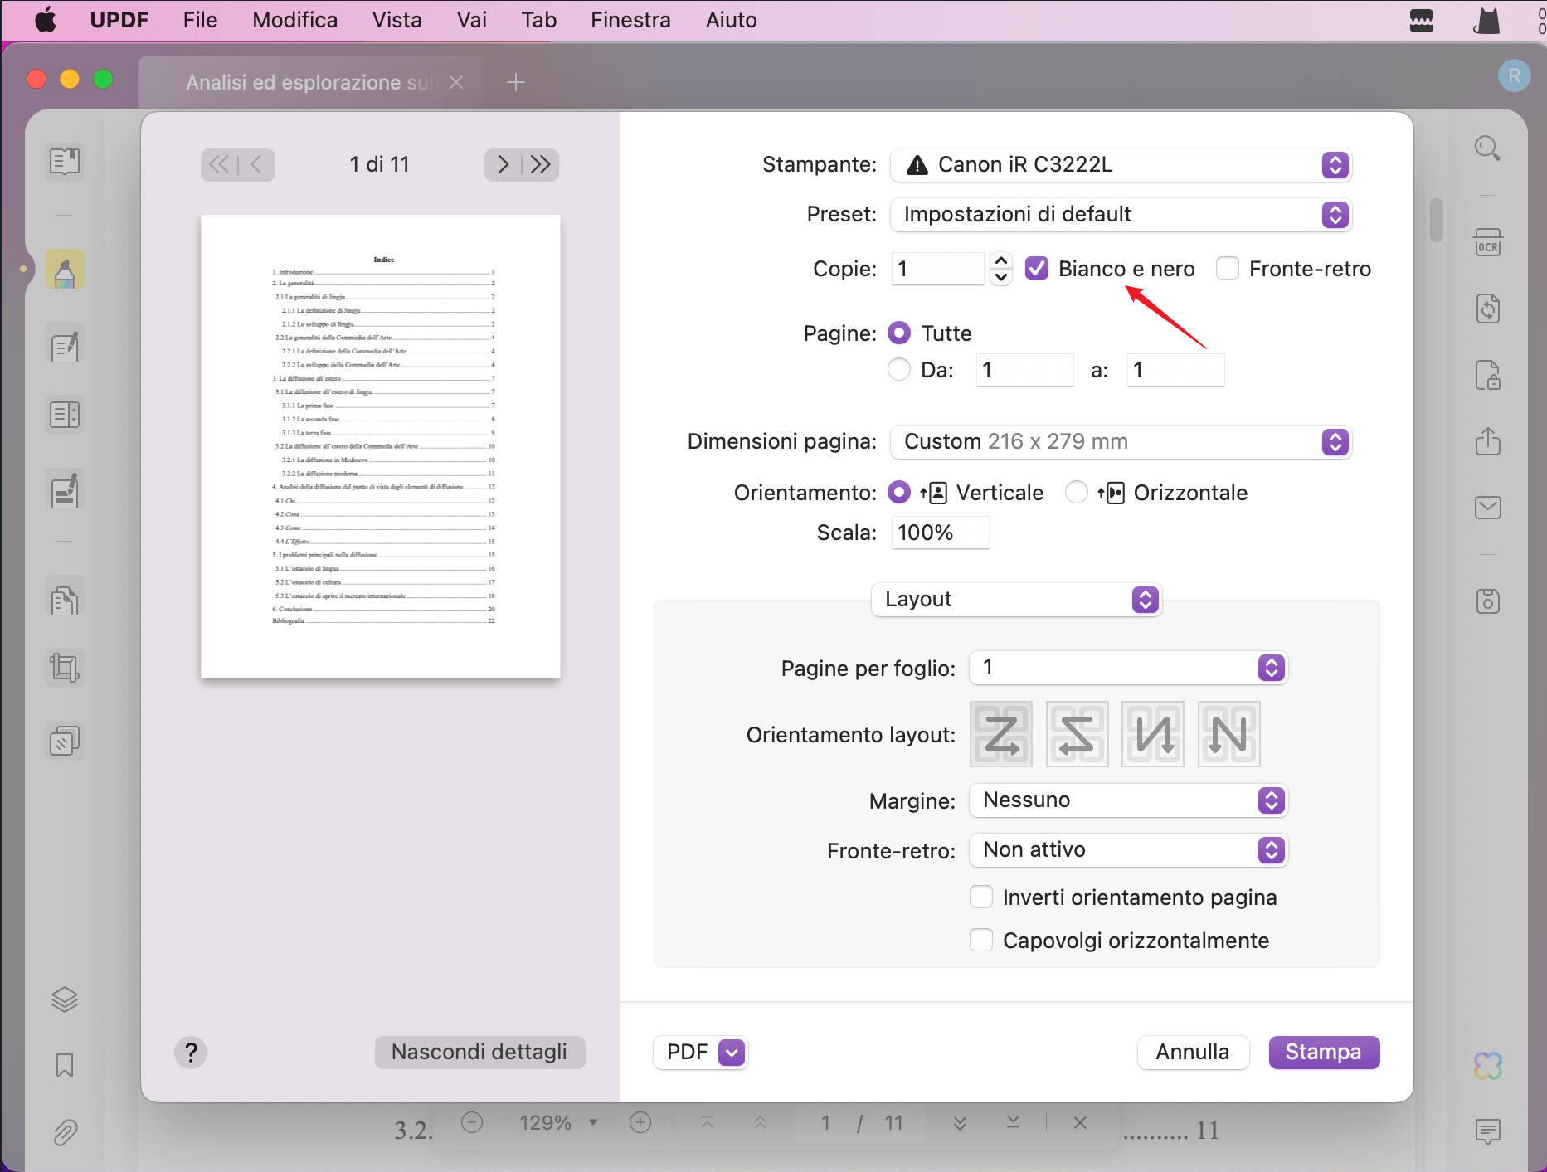Open the UPDF AI flower icon
The image size is (1547, 1172).
coord(1488,1066)
